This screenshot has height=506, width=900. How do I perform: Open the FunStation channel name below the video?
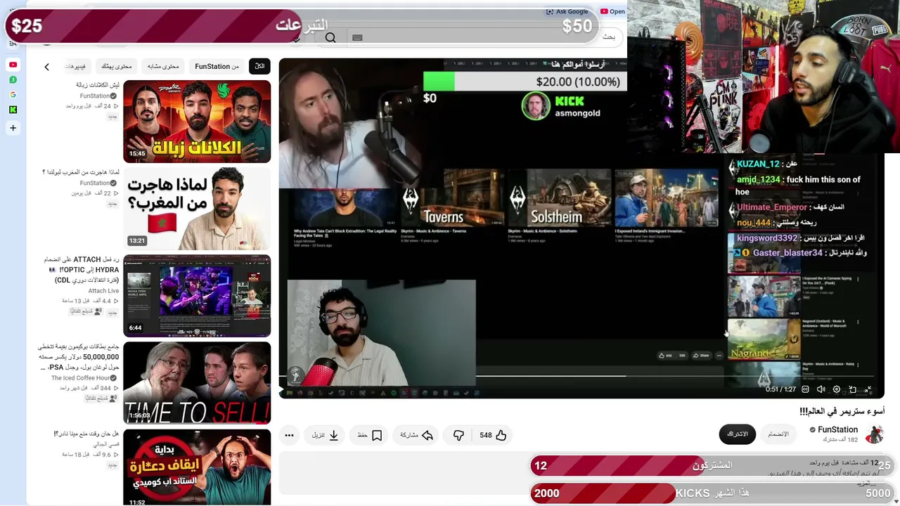[x=837, y=429]
